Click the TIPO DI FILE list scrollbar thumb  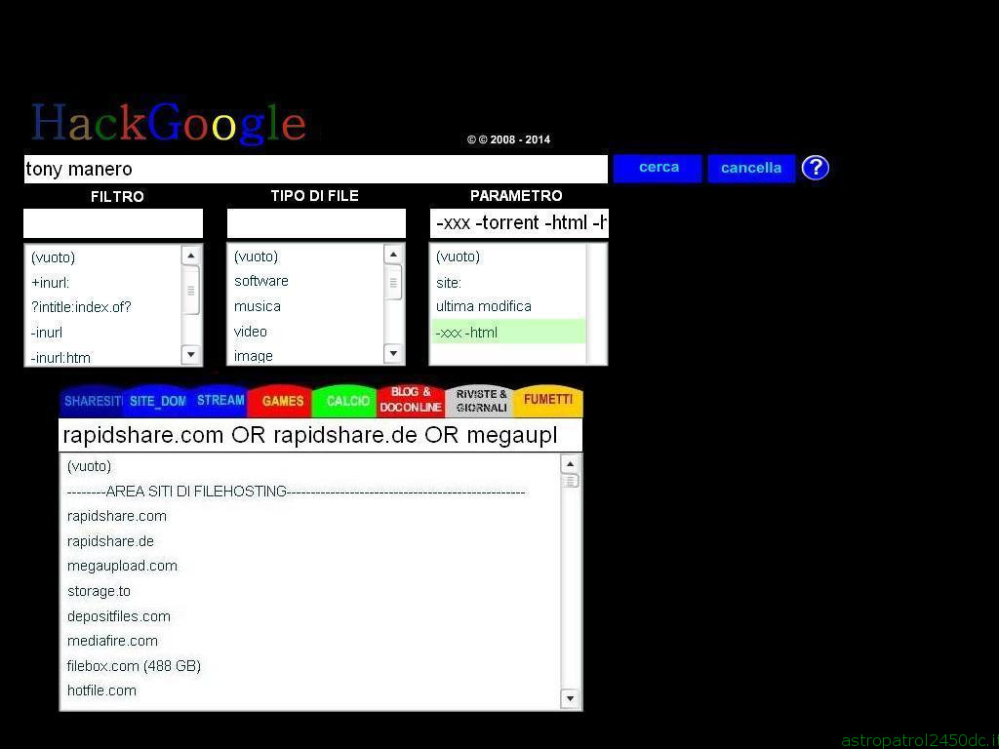[x=394, y=282]
